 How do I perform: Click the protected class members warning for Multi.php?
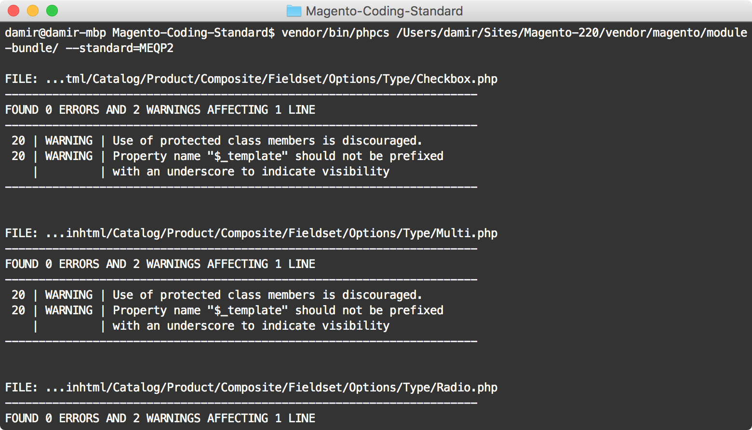[267, 295]
